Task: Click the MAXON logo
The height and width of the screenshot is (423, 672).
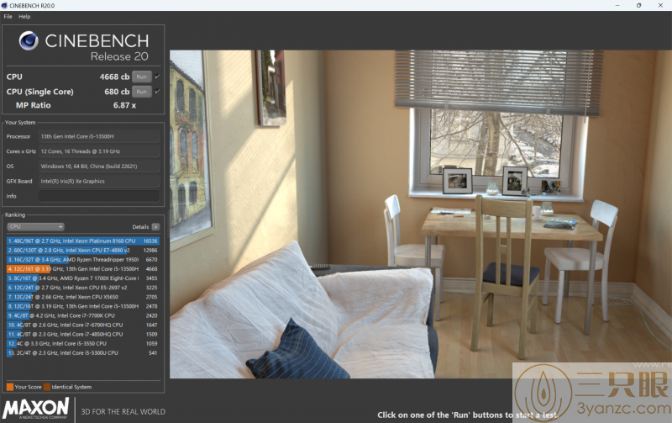Action: tap(36, 409)
